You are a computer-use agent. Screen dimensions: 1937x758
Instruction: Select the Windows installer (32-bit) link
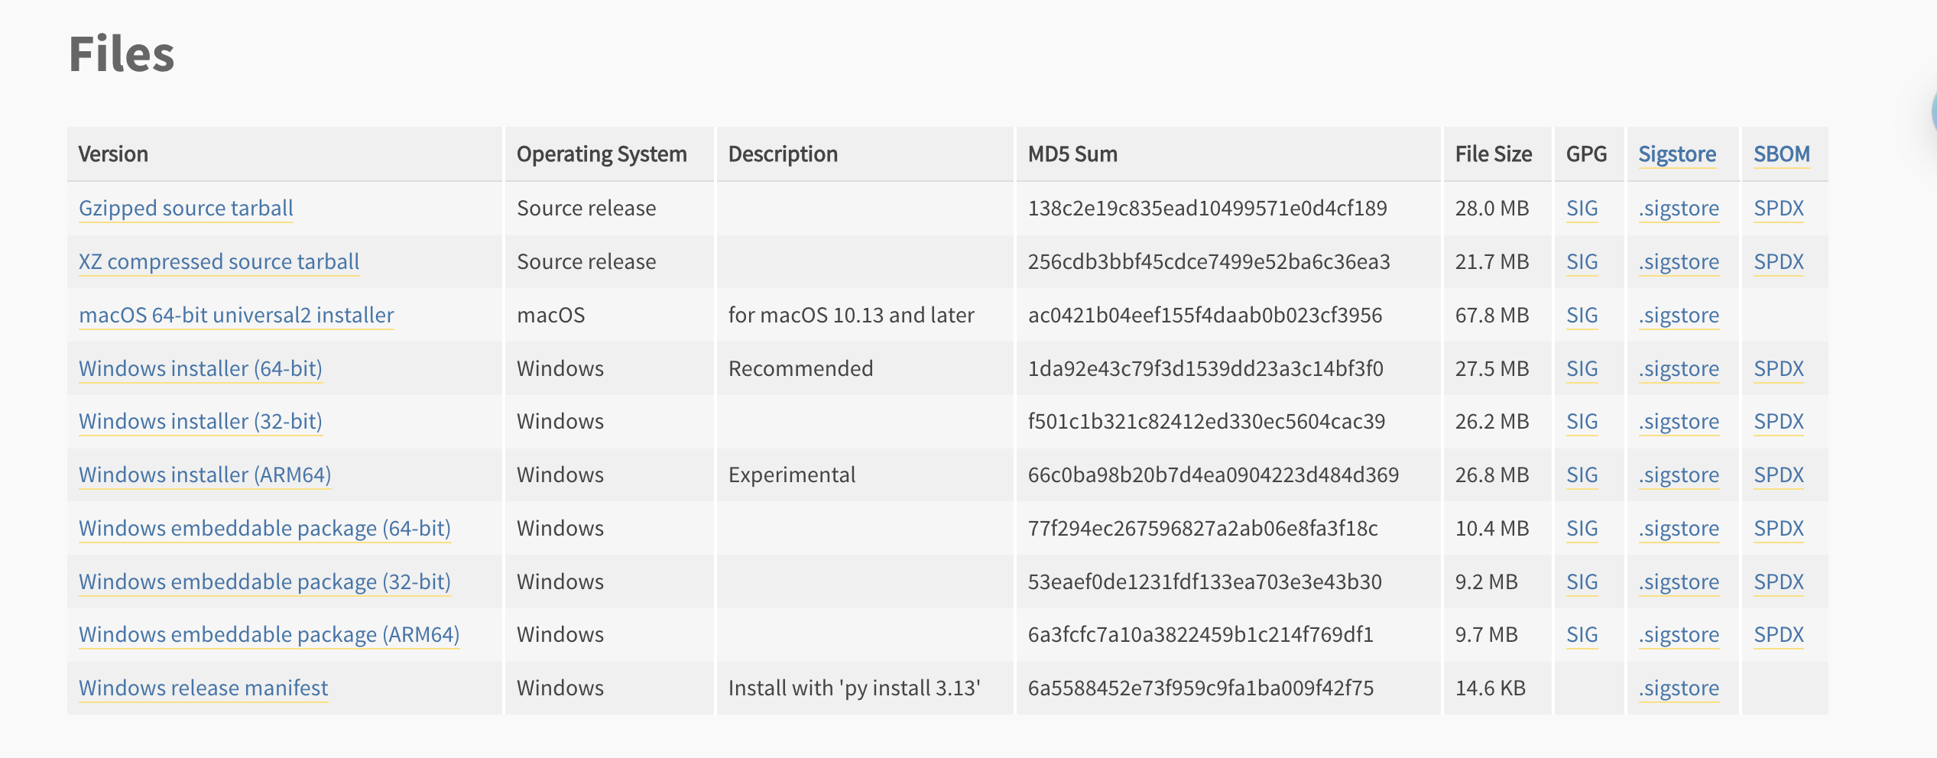click(200, 421)
